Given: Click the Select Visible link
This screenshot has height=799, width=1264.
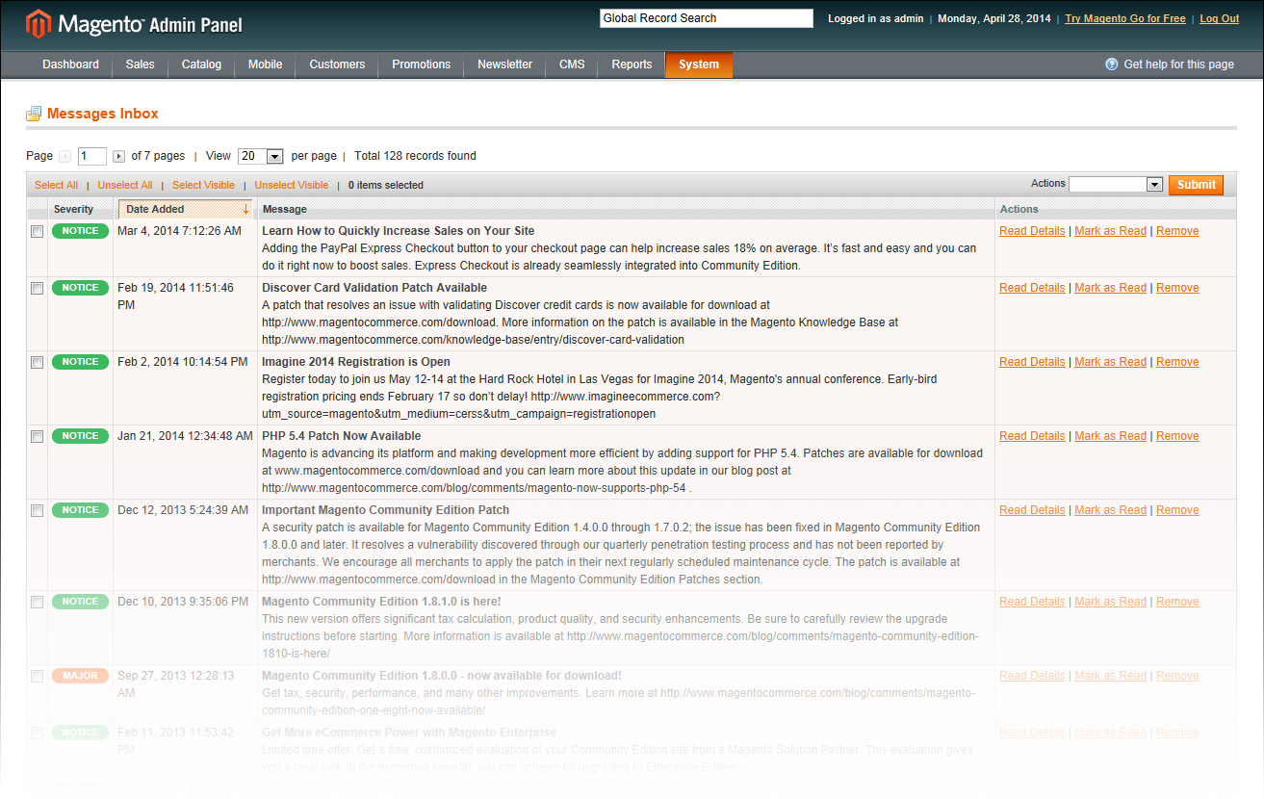Looking at the screenshot, I should pyautogui.click(x=203, y=185).
